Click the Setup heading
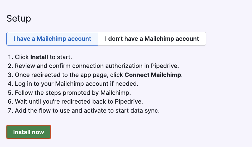252x147 pixels. (x=19, y=18)
